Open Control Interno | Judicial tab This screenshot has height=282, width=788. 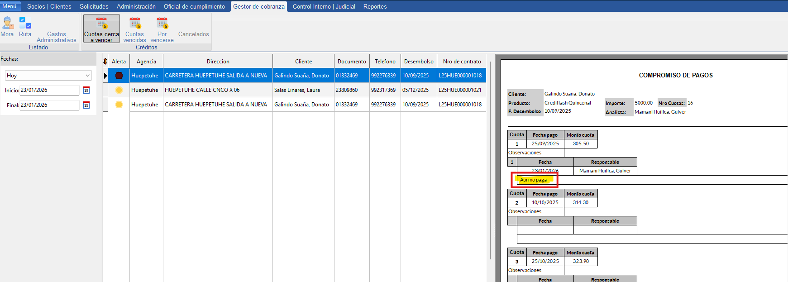click(x=324, y=6)
